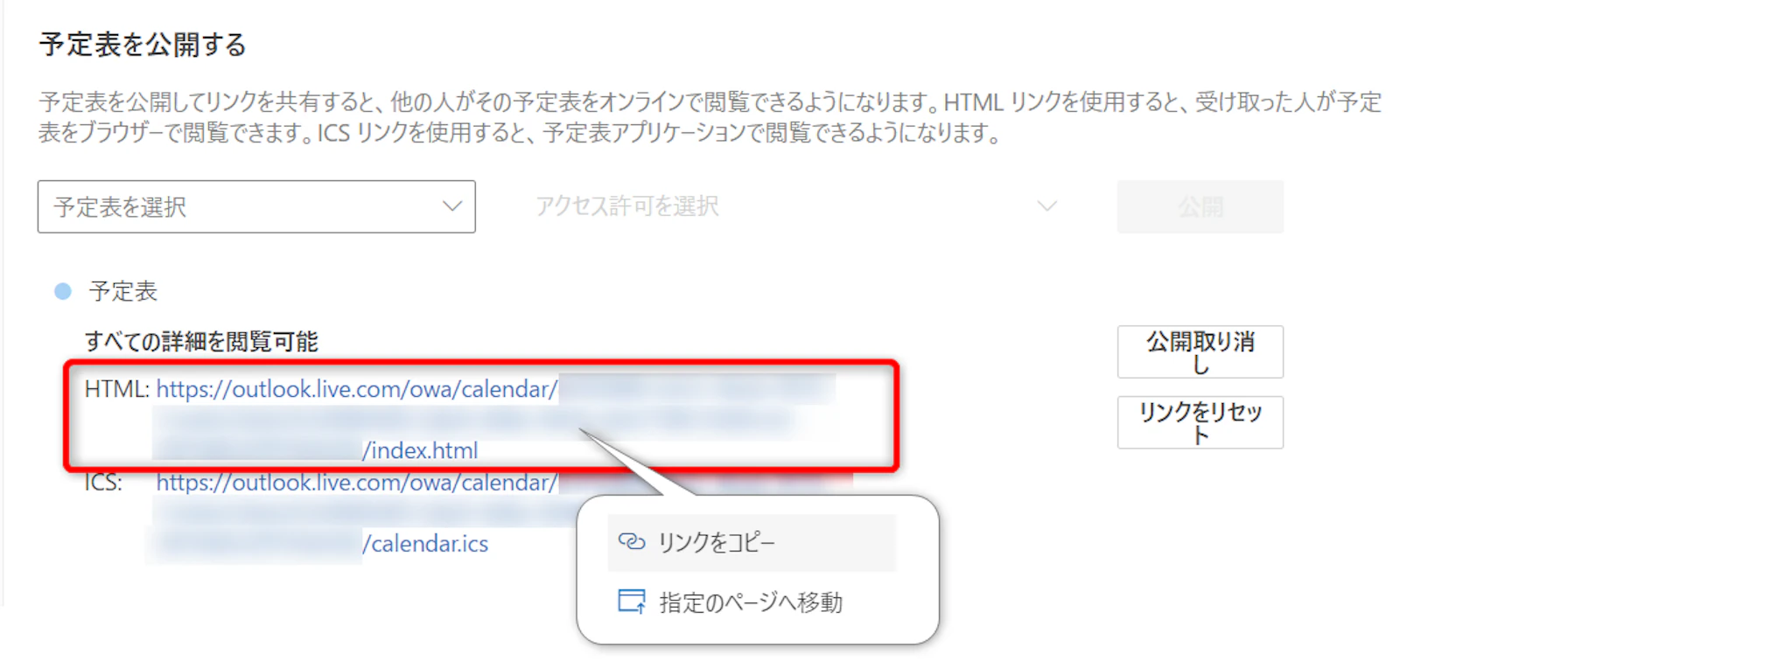Click the open-page icon beside 指定のページへ移動

point(631,602)
